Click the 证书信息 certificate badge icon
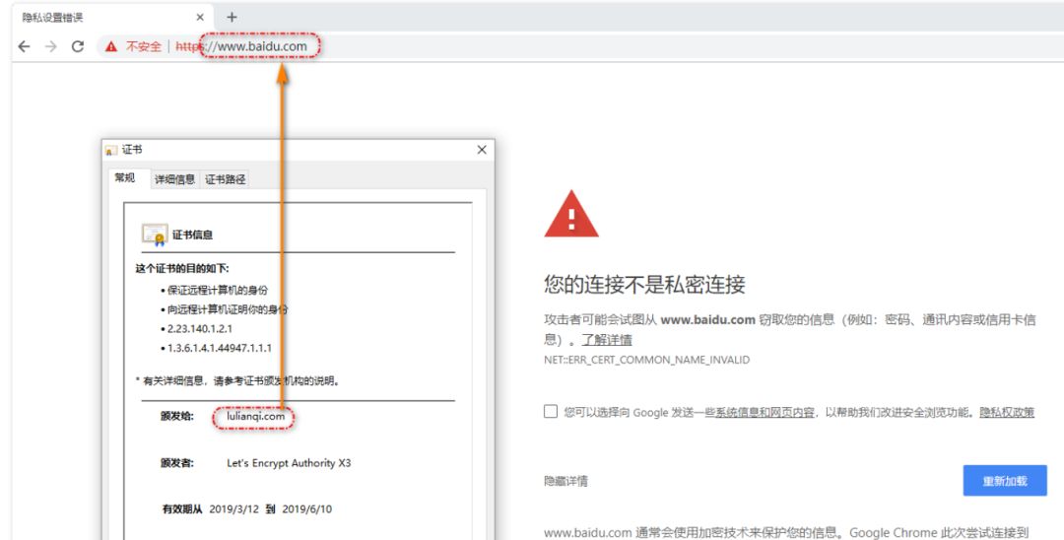 pos(155,235)
